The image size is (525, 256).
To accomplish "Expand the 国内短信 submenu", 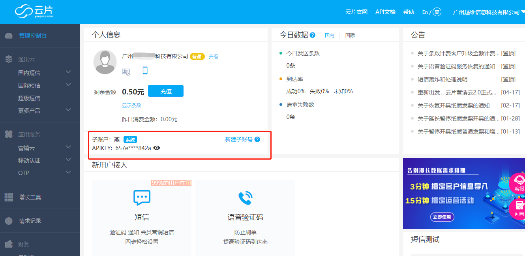I will click(x=68, y=72).
